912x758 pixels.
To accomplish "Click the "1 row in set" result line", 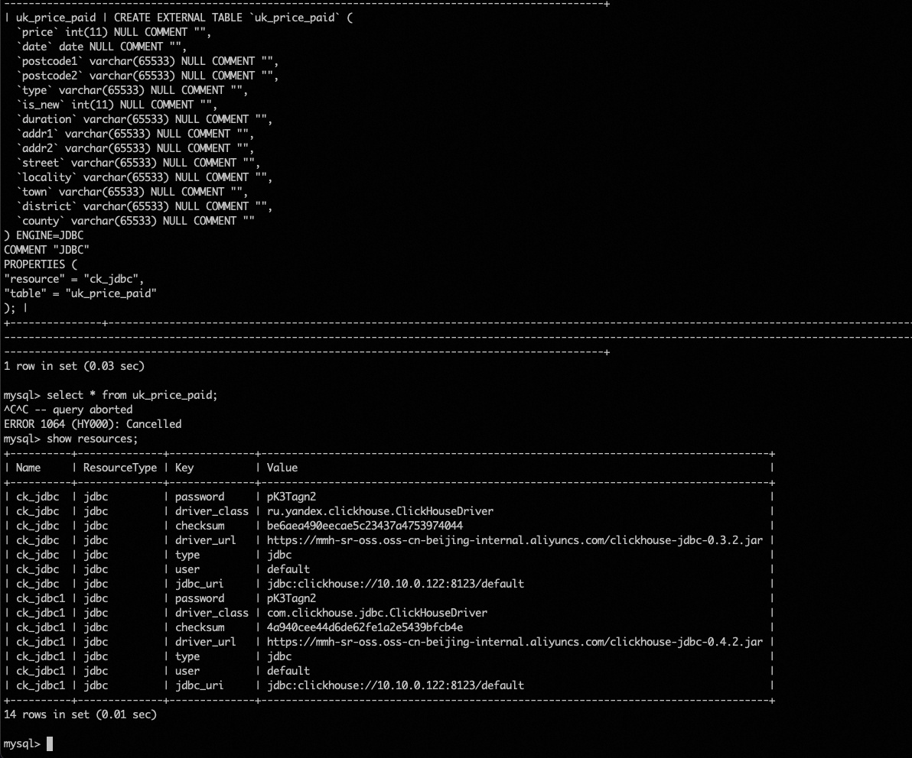I will 73,366.
